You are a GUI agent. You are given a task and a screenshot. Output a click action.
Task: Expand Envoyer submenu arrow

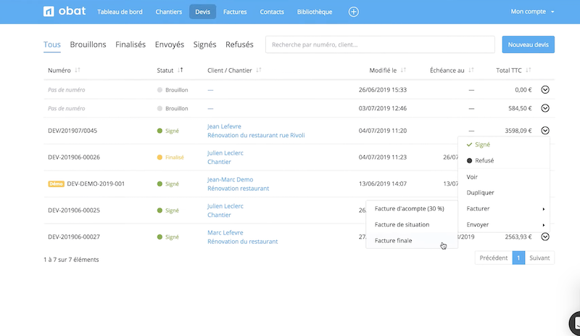tap(543, 225)
